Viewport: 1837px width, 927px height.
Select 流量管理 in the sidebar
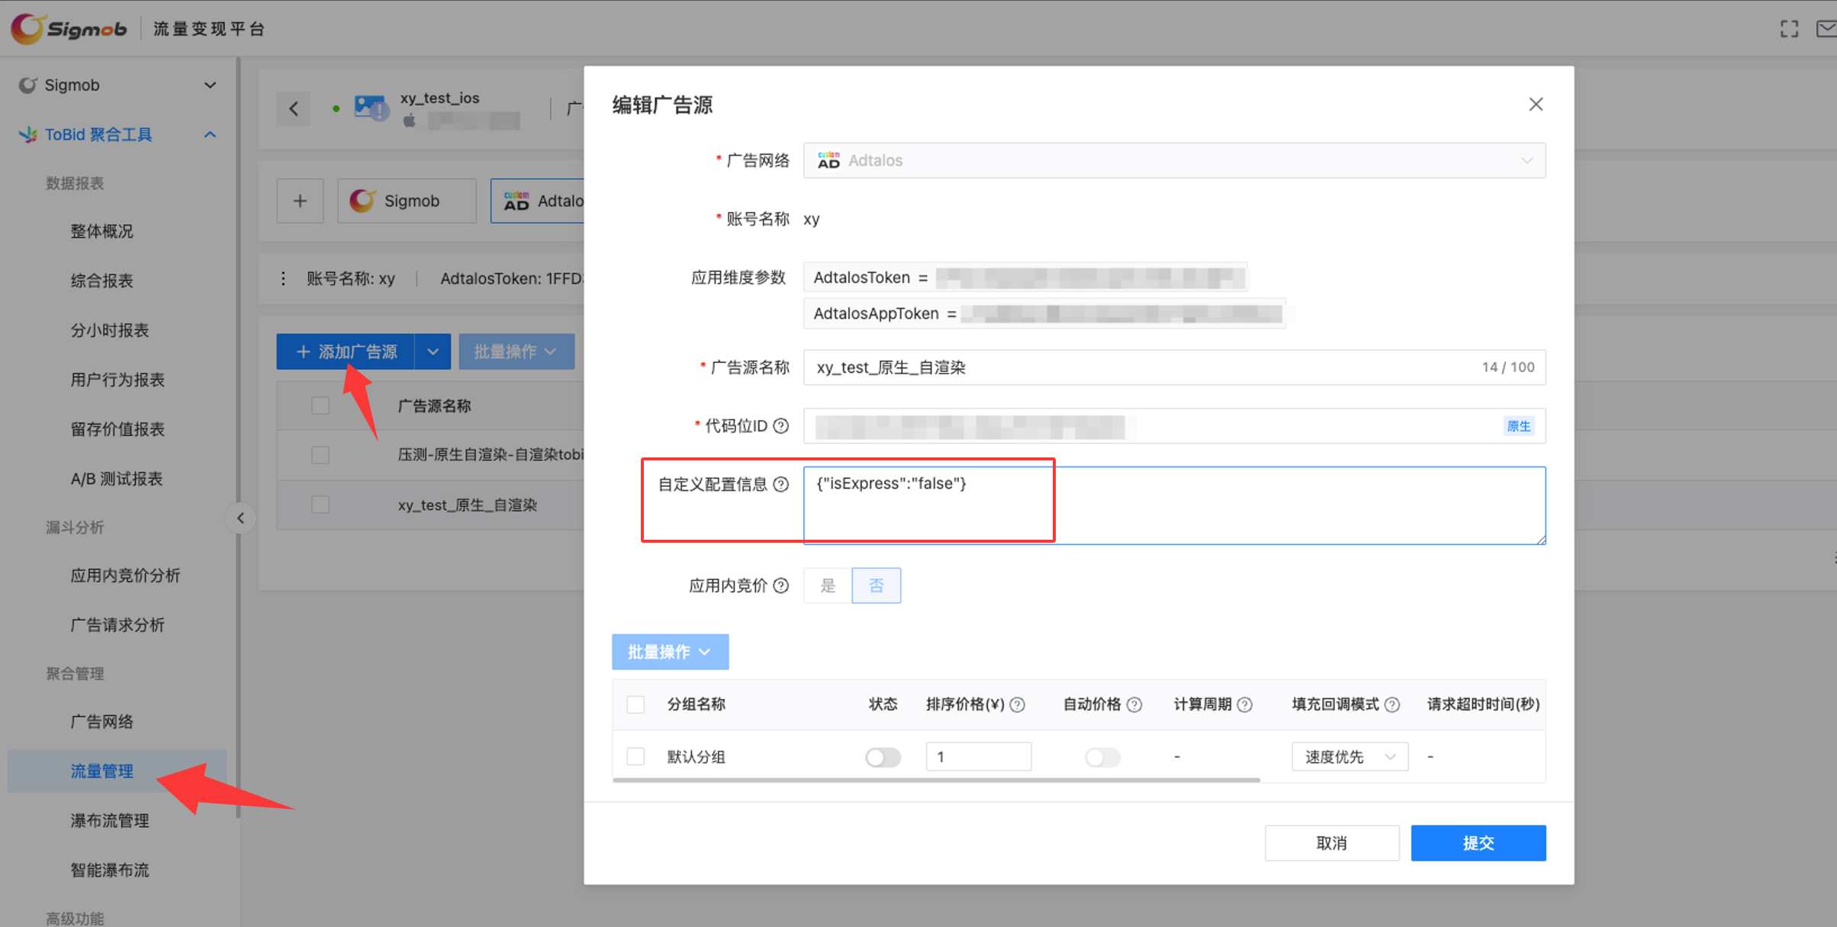click(x=117, y=771)
